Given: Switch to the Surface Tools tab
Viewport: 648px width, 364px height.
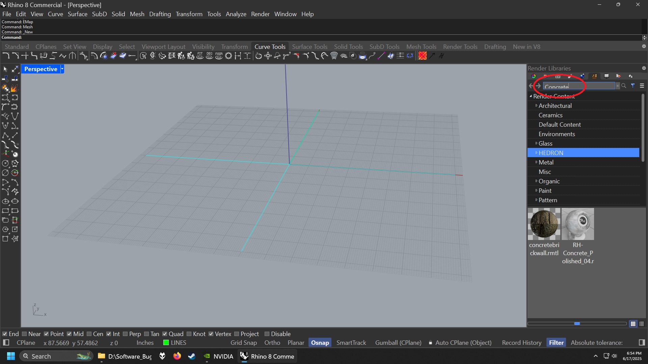Looking at the screenshot, I should click(310, 47).
